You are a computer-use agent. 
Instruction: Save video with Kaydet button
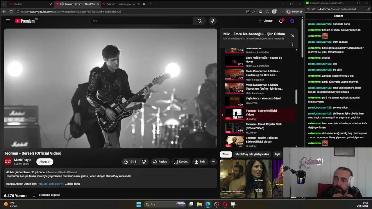click(181, 162)
